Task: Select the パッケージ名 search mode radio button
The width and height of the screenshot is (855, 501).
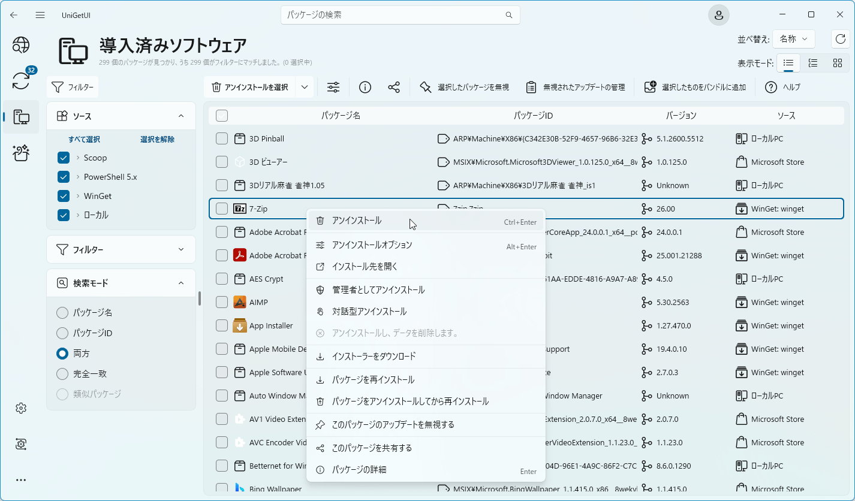Action: [x=62, y=313]
